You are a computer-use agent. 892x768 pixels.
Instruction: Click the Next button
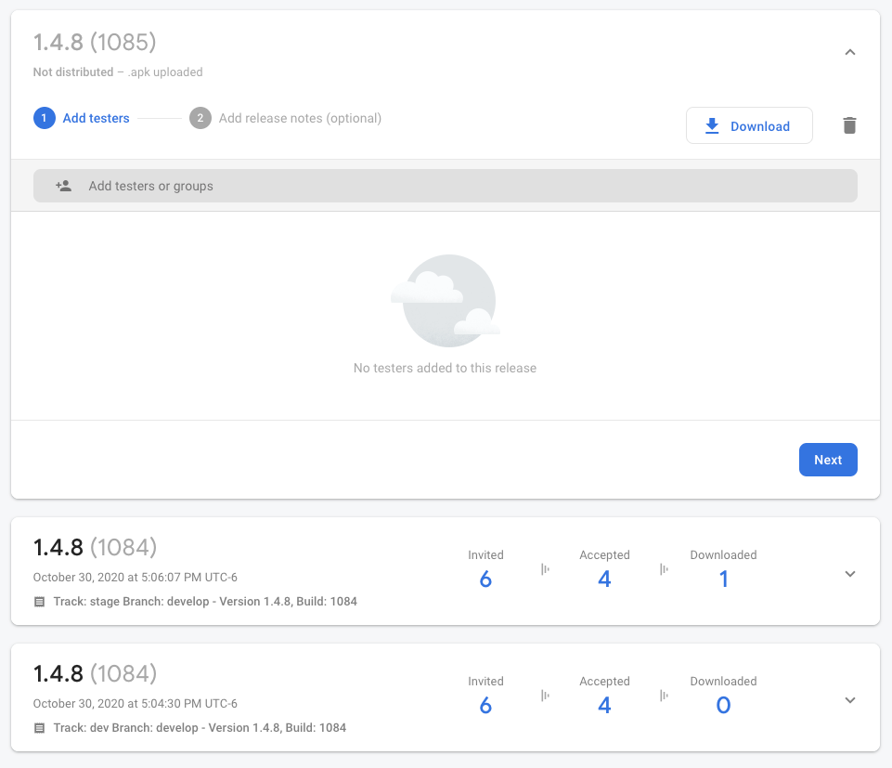pos(827,459)
